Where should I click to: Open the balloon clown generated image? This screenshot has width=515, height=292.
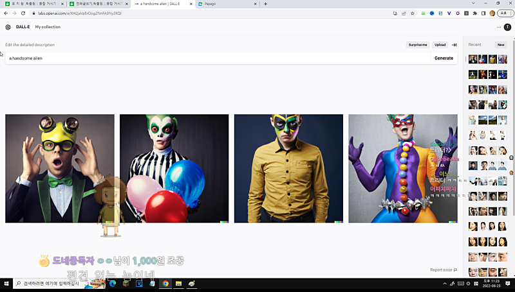tap(174, 169)
